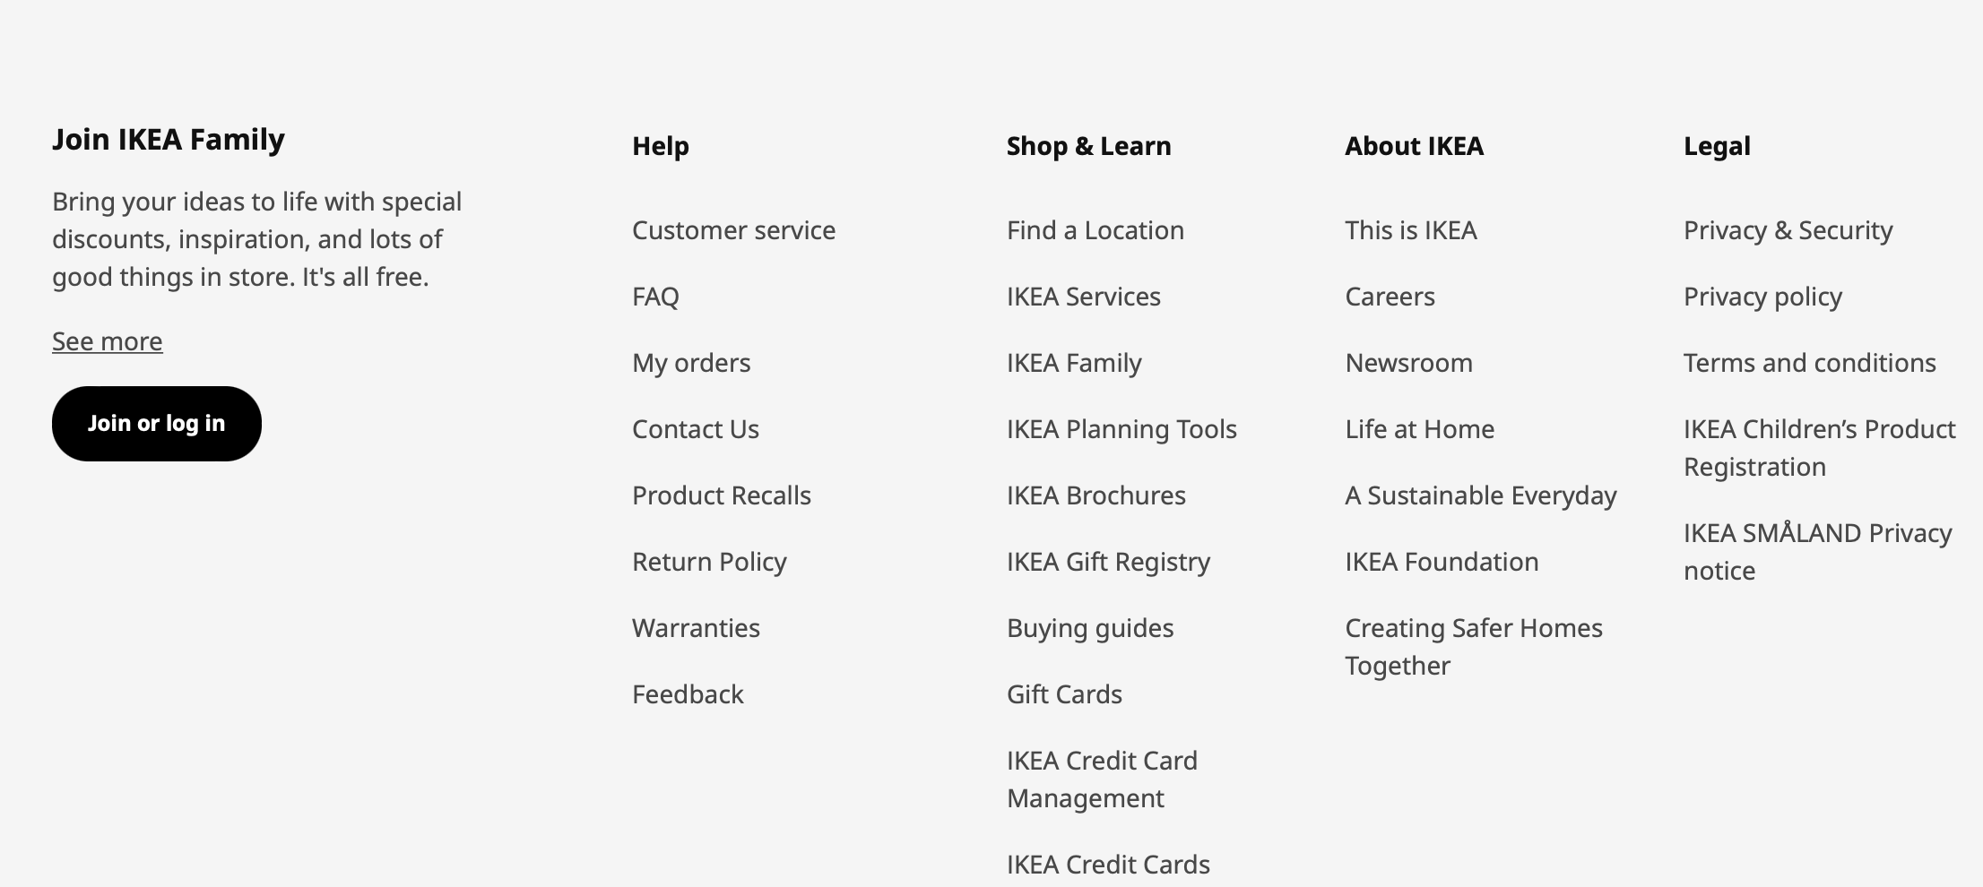Open Find a Location link
This screenshot has width=1983, height=887.
click(1095, 230)
